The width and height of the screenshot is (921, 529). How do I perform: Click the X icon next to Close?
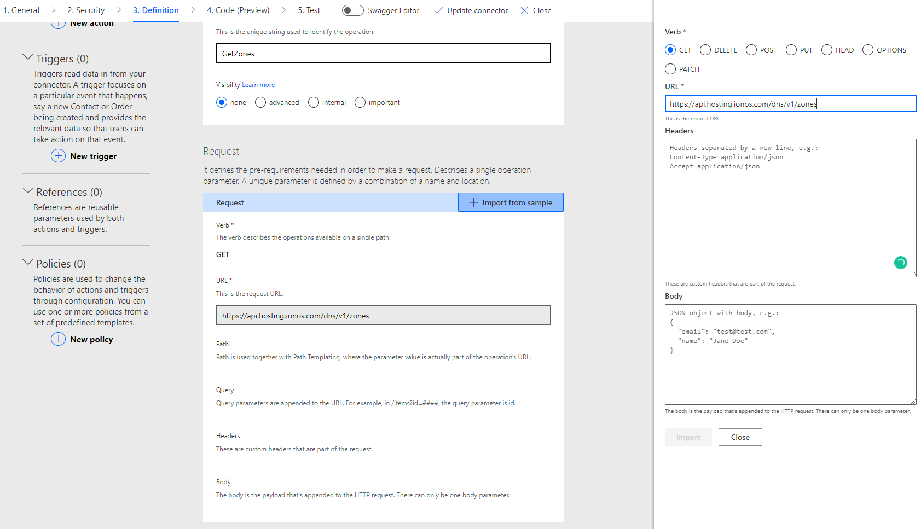click(523, 10)
